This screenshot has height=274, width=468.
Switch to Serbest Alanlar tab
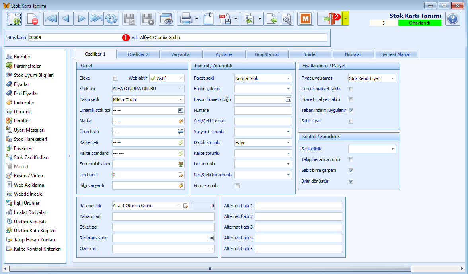396,54
